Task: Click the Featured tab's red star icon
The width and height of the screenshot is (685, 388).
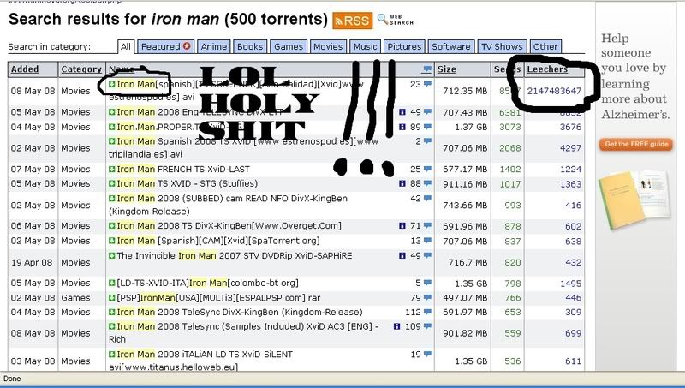Action: tap(187, 46)
